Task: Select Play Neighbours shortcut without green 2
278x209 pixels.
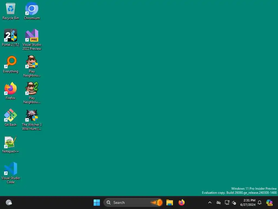Action: coord(32,66)
